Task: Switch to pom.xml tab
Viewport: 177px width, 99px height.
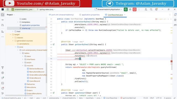Action: 61,15
